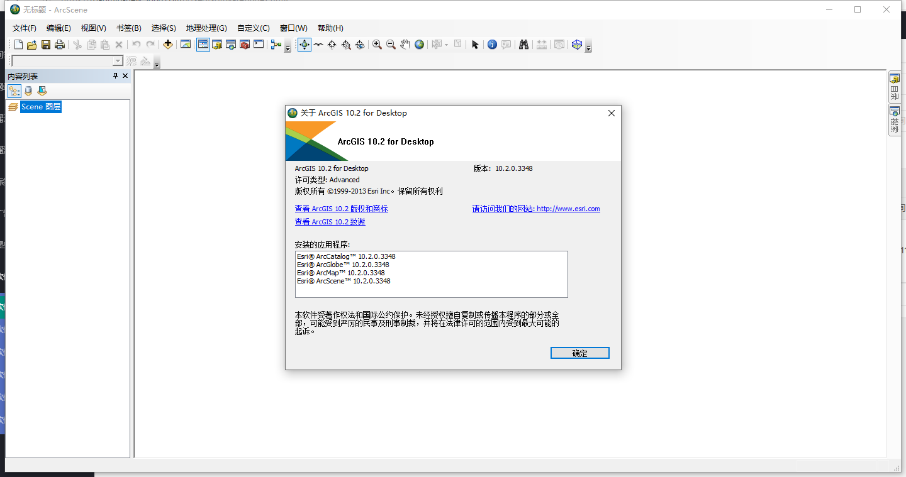This screenshot has width=906, height=477.
Task: Click the blue 3D box toolbar icon
Action: tap(577, 45)
